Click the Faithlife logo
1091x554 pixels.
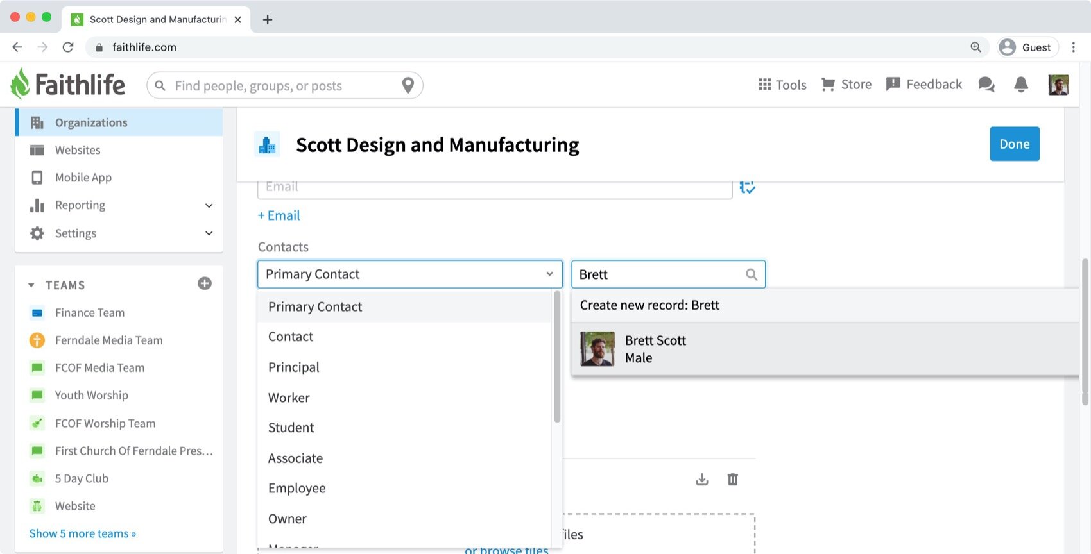68,84
